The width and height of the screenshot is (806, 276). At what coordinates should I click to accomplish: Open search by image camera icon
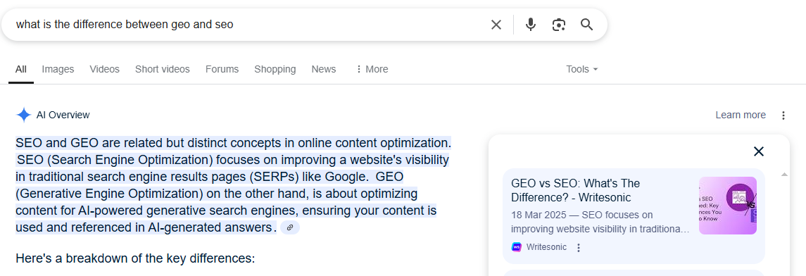pos(559,25)
